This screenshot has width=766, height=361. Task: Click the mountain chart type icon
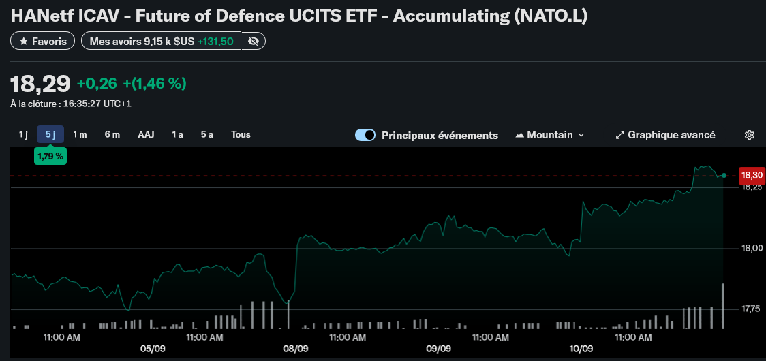point(520,135)
